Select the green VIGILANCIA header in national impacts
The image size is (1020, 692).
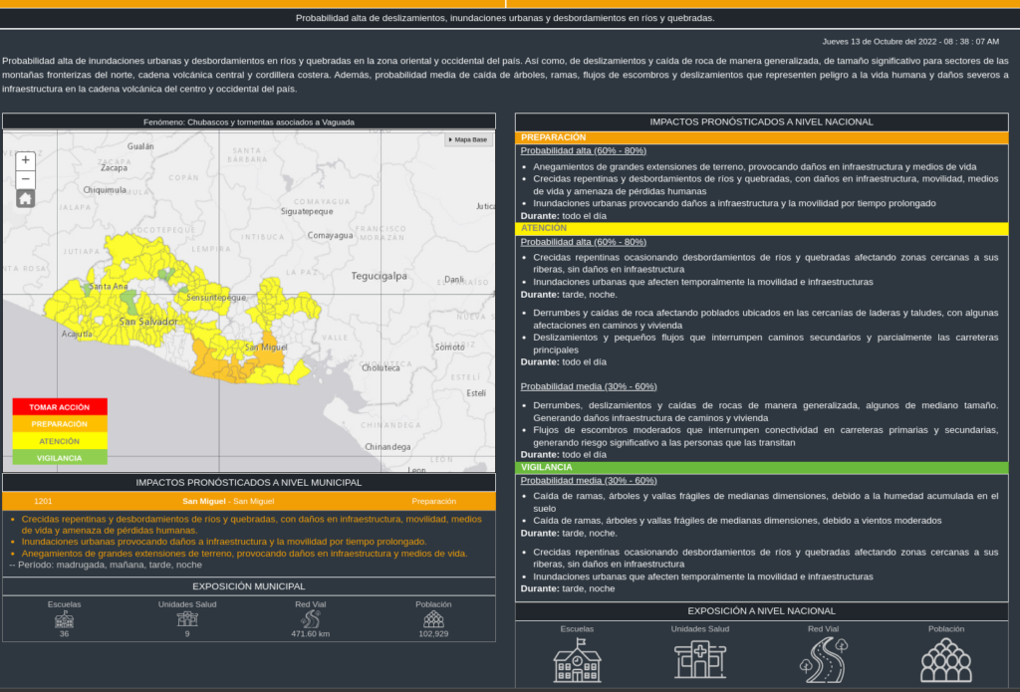tap(762, 468)
